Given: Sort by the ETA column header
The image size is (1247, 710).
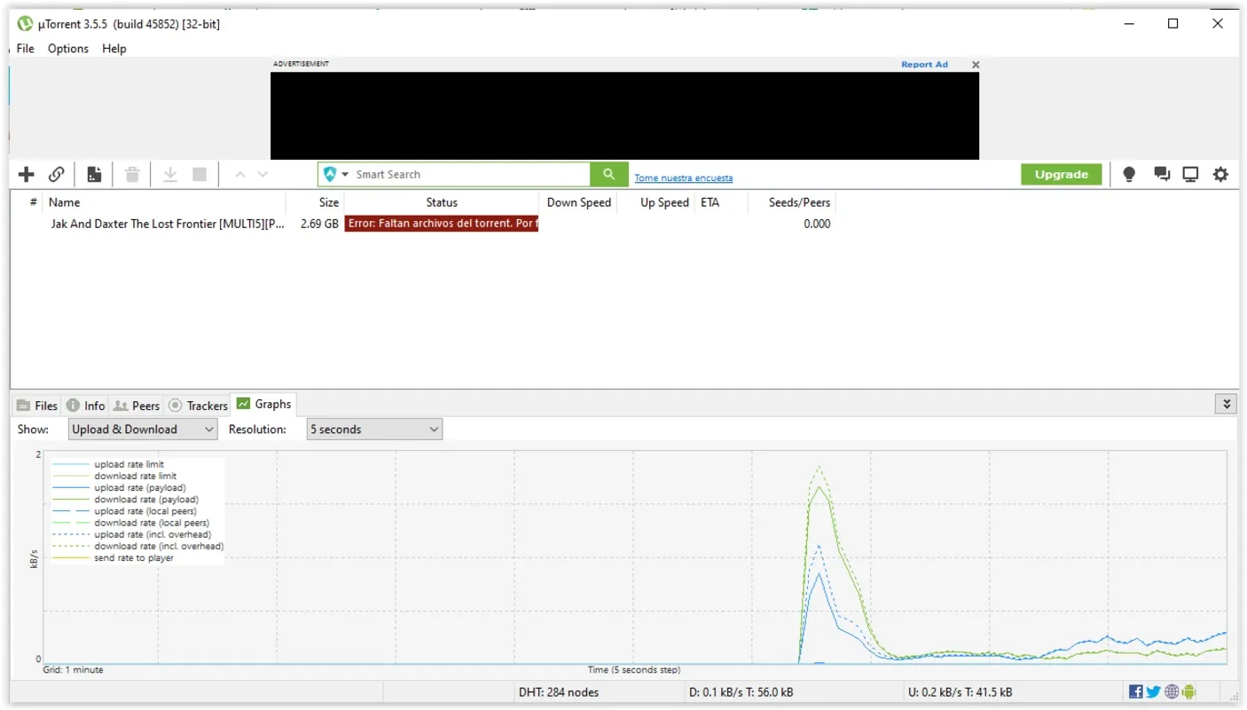Looking at the screenshot, I should pyautogui.click(x=720, y=202).
